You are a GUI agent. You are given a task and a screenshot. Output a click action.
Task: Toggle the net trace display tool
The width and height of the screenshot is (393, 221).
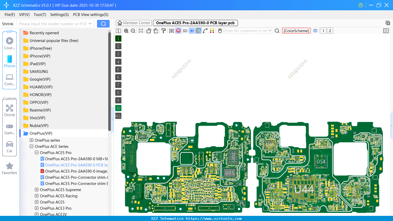click(x=198, y=31)
